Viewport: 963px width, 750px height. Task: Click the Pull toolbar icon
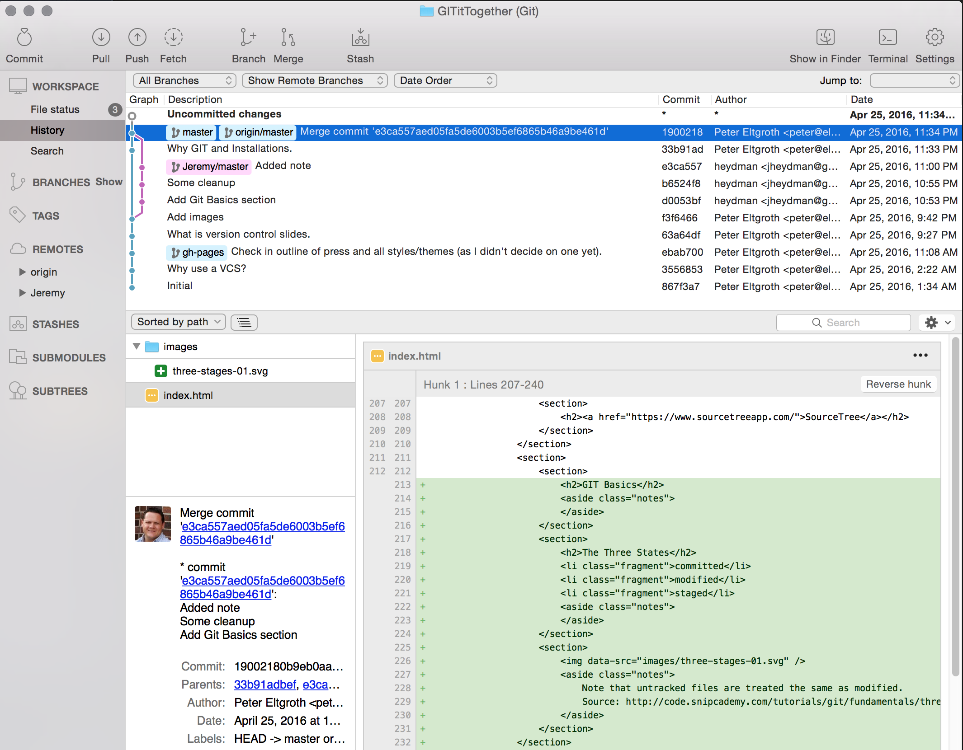pyautogui.click(x=101, y=38)
